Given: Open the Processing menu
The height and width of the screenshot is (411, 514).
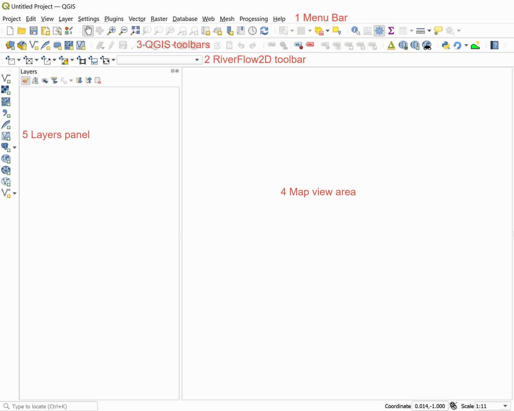Looking at the screenshot, I should 253,19.
